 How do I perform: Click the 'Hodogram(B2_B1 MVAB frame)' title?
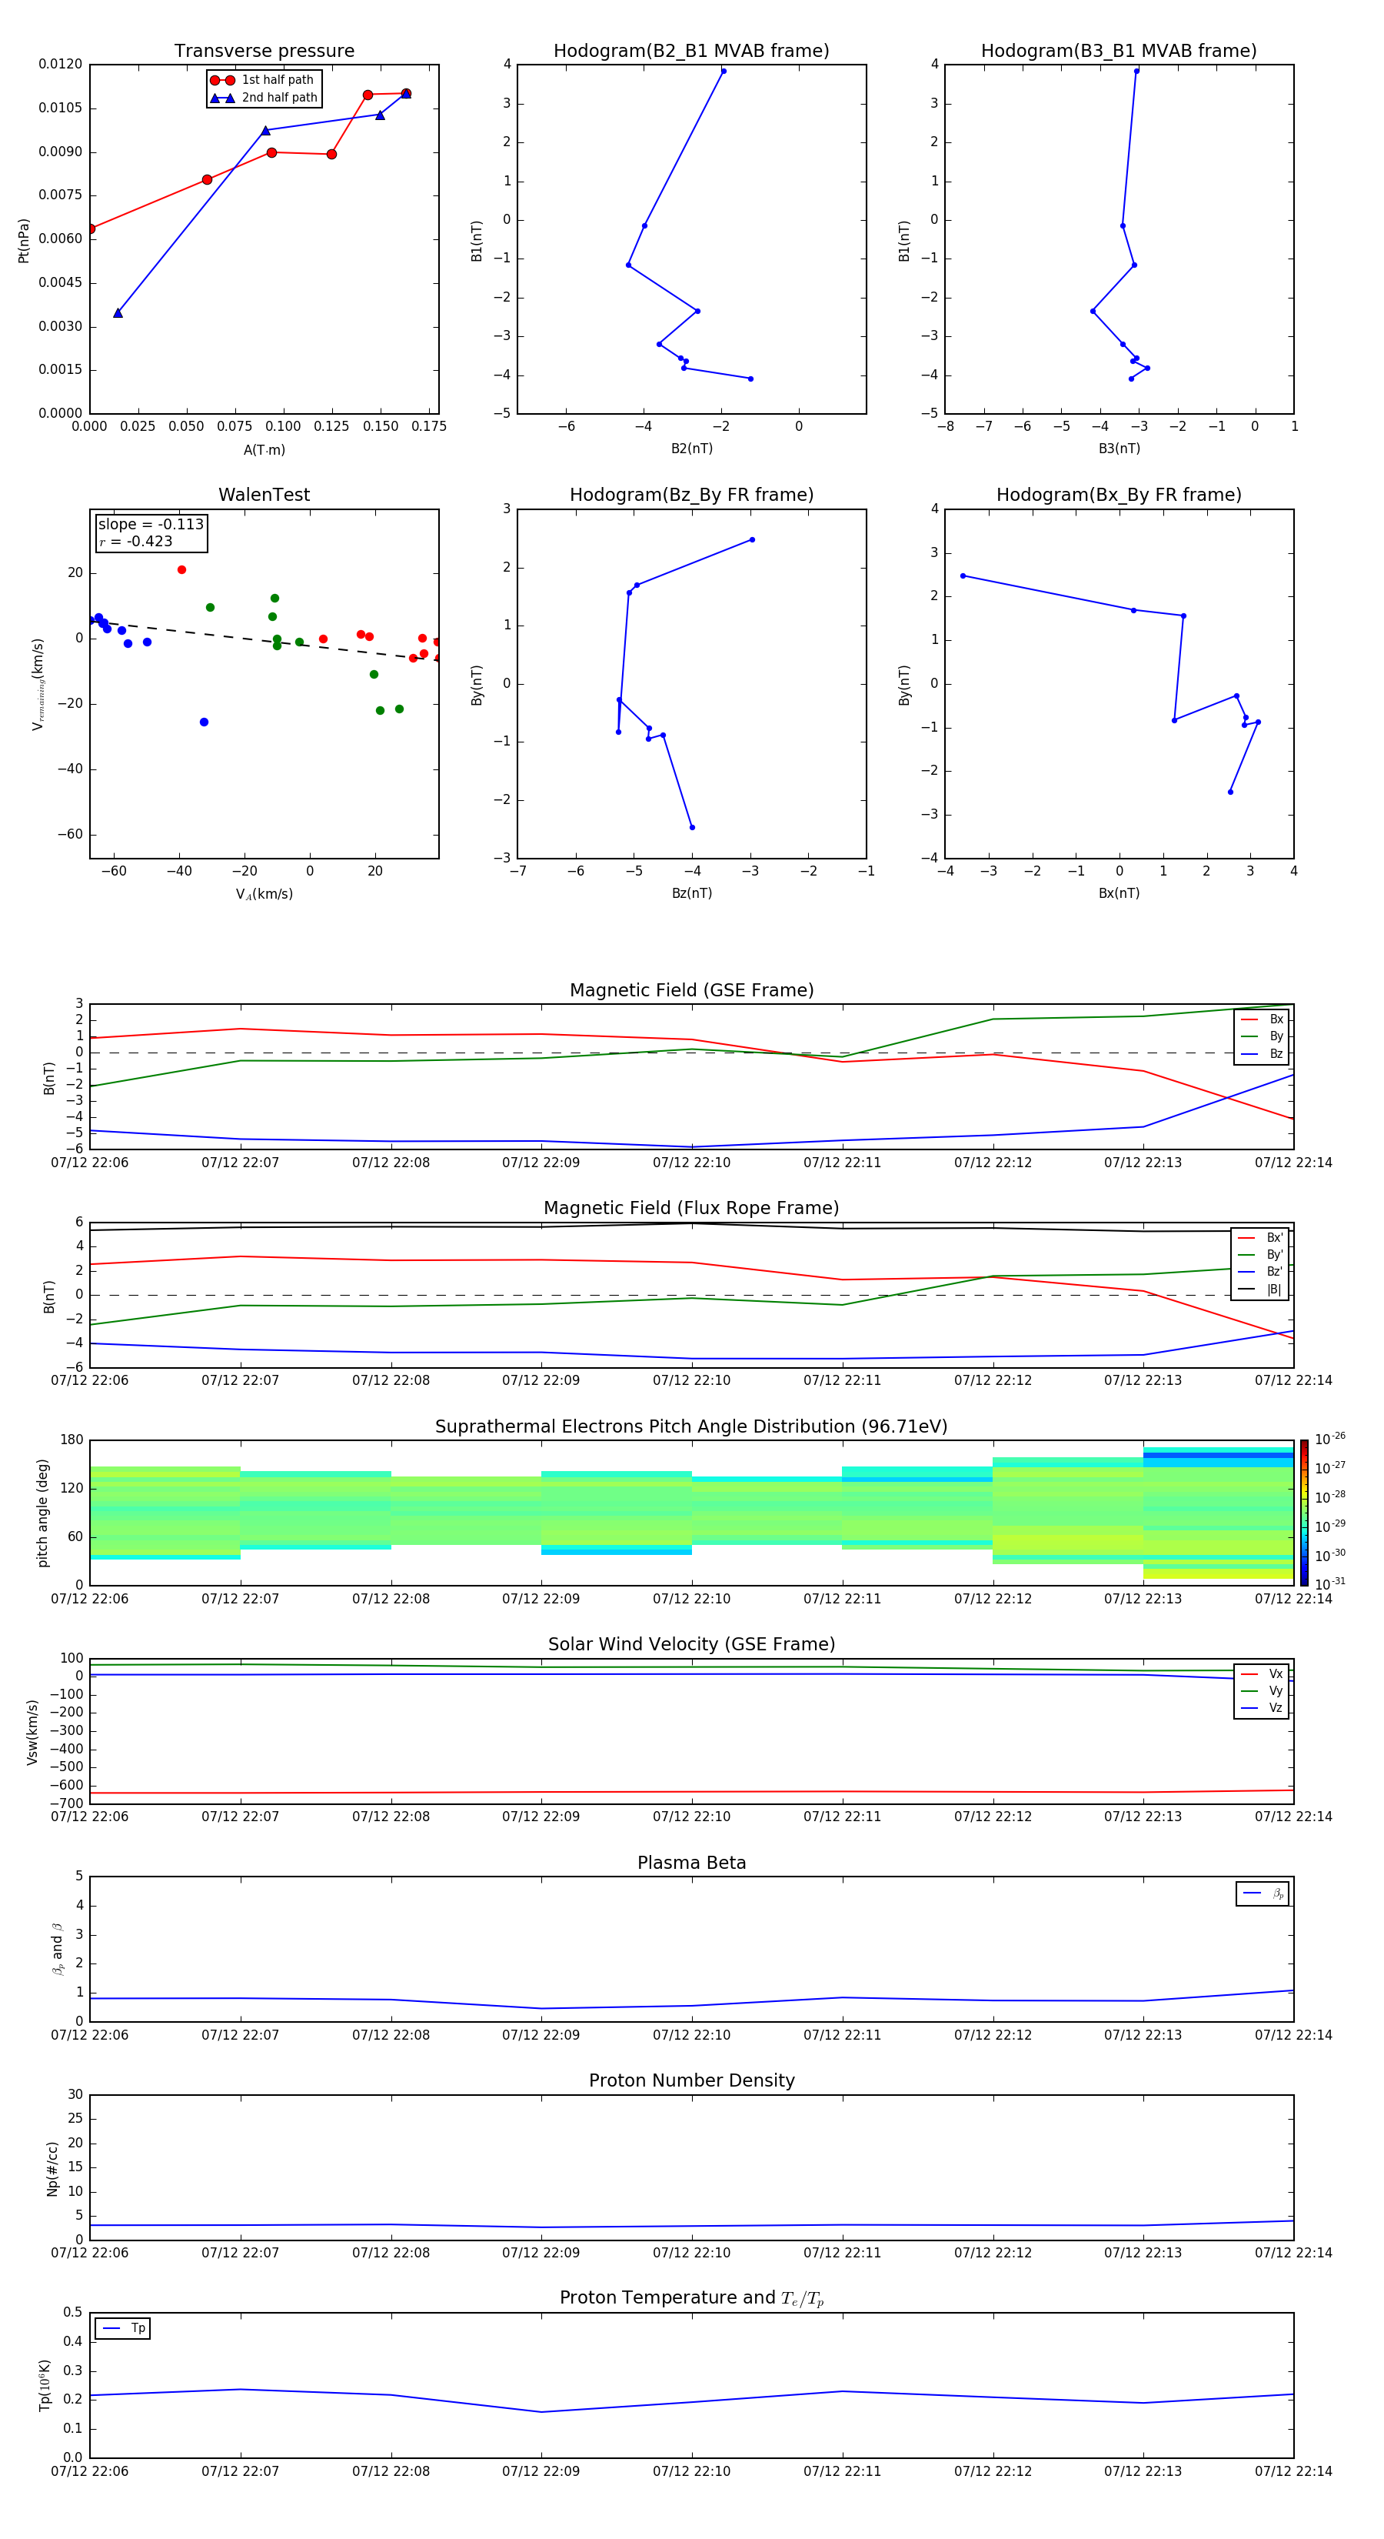tap(690, 50)
